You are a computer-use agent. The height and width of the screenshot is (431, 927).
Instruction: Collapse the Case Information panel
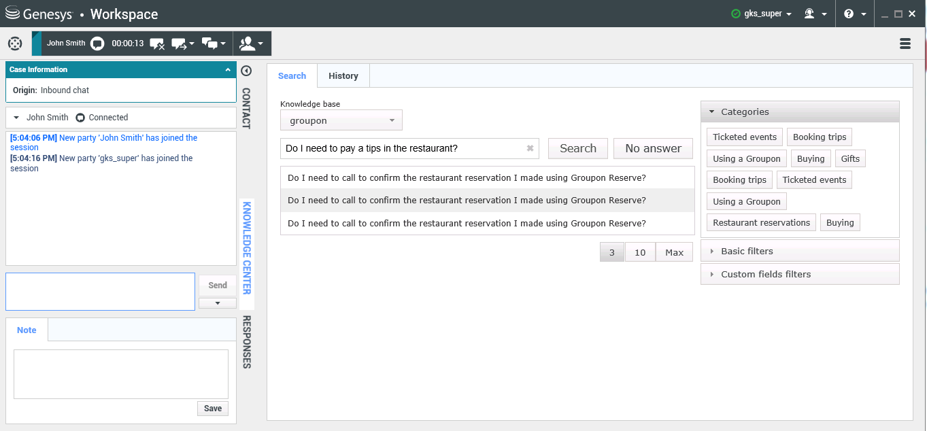point(228,69)
